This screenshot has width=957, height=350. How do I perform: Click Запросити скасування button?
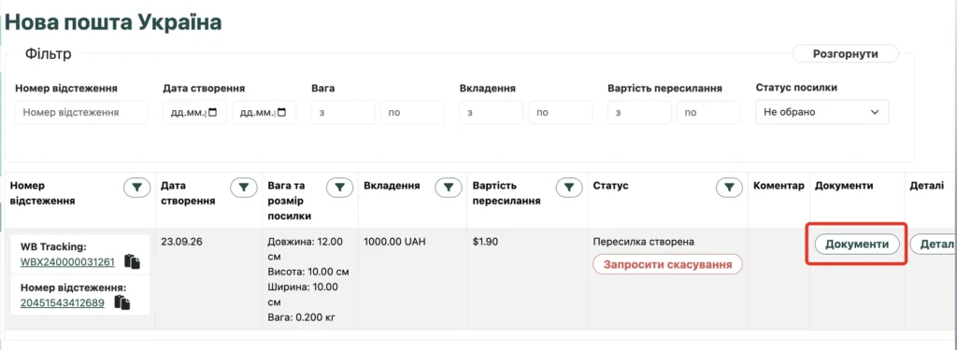coord(667,265)
